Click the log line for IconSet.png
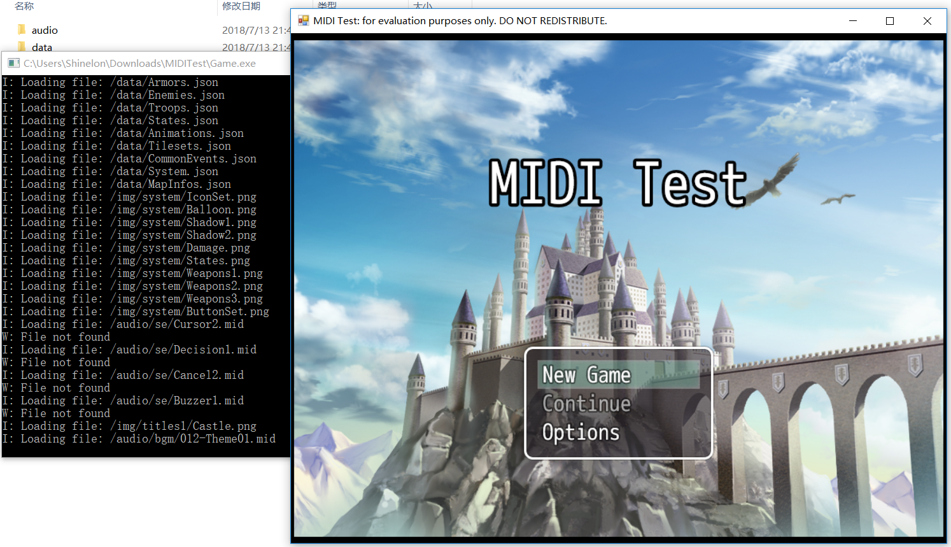 click(x=129, y=197)
